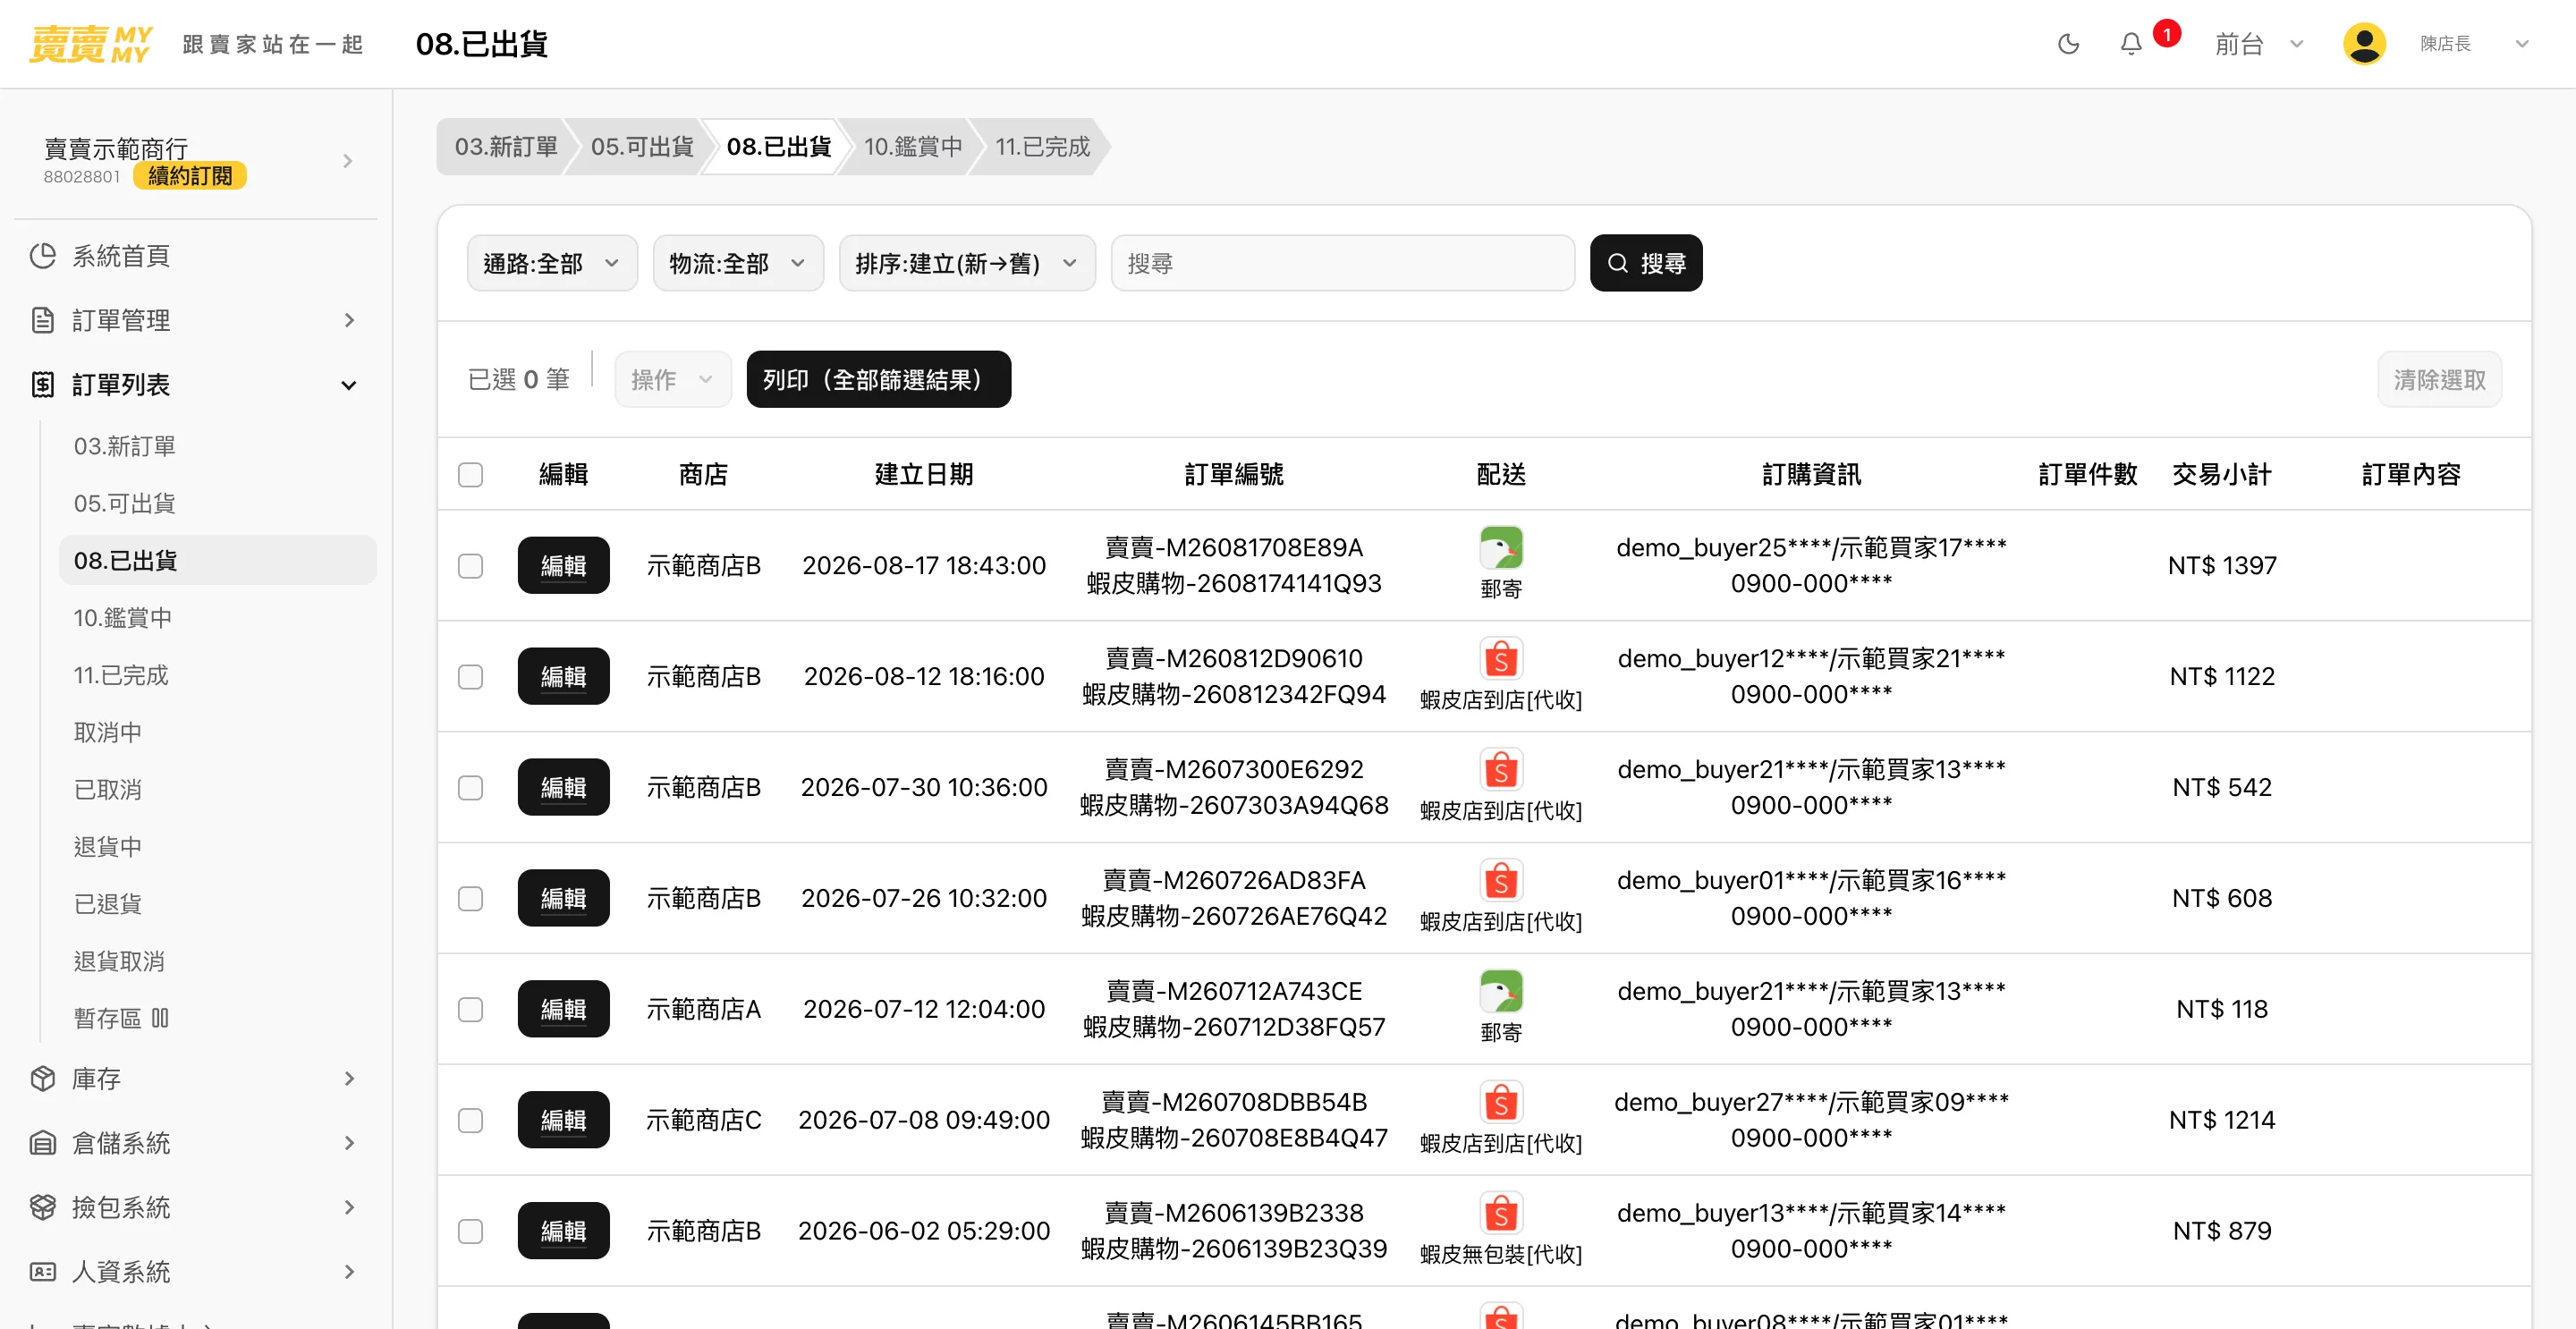The height and width of the screenshot is (1329, 2576).
Task: Click 庫存 box icon
Action: point(43,1078)
